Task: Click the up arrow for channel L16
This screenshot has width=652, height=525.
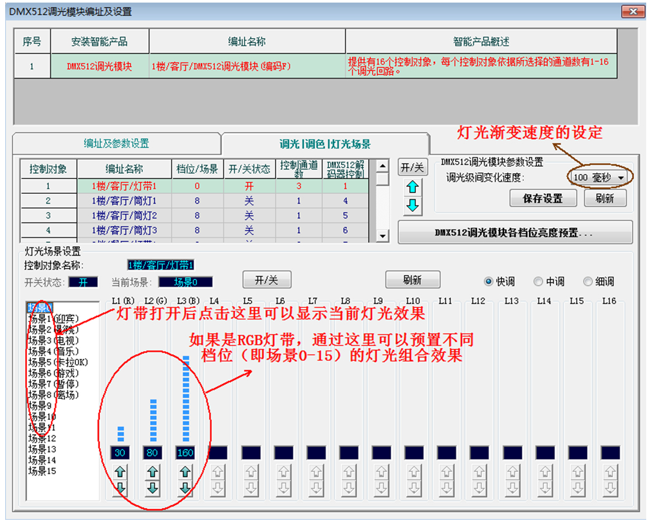Action: (x=610, y=472)
